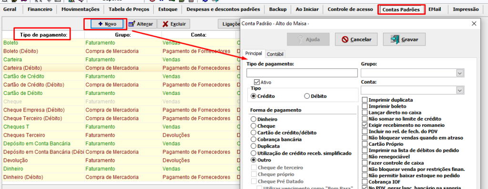488x189 pixels.
Task: Open the Grupo dropdown
Action: [460, 73]
